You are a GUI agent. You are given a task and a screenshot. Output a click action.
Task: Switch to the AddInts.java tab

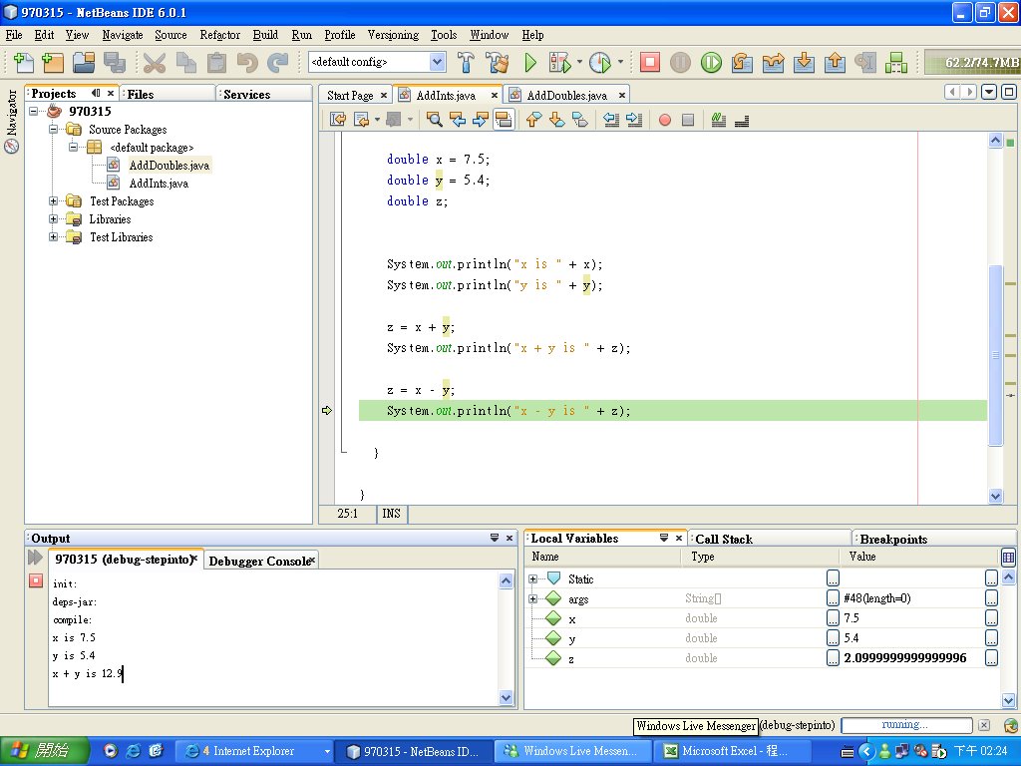(446, 95)
